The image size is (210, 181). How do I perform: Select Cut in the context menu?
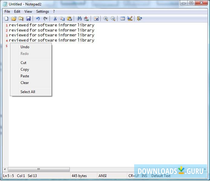click(x=31, y=63)
